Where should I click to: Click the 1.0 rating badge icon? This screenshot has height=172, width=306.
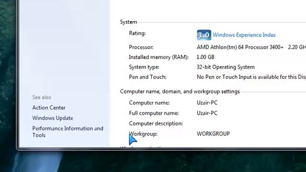[204, 35]
